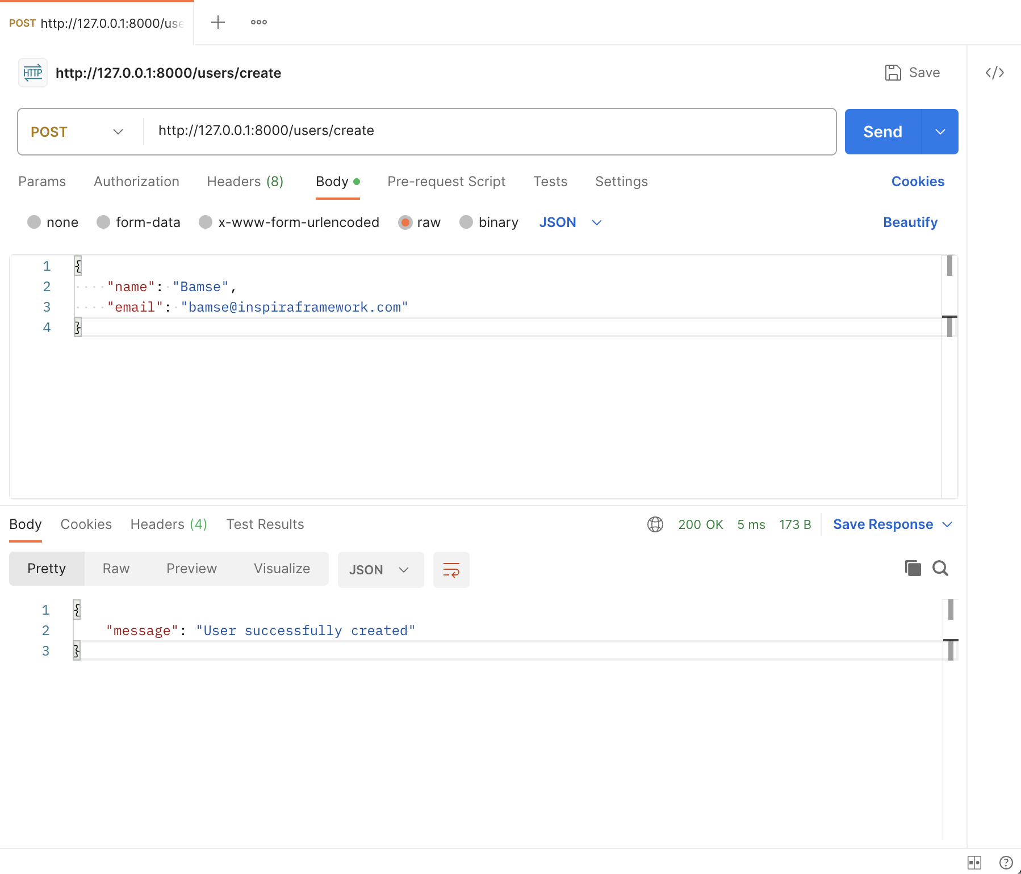Select the binary body type

[x=466, y=222]
